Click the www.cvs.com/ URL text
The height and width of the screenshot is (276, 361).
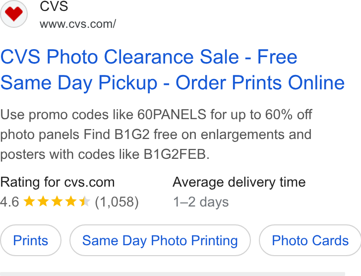click(x=78, y=24)
